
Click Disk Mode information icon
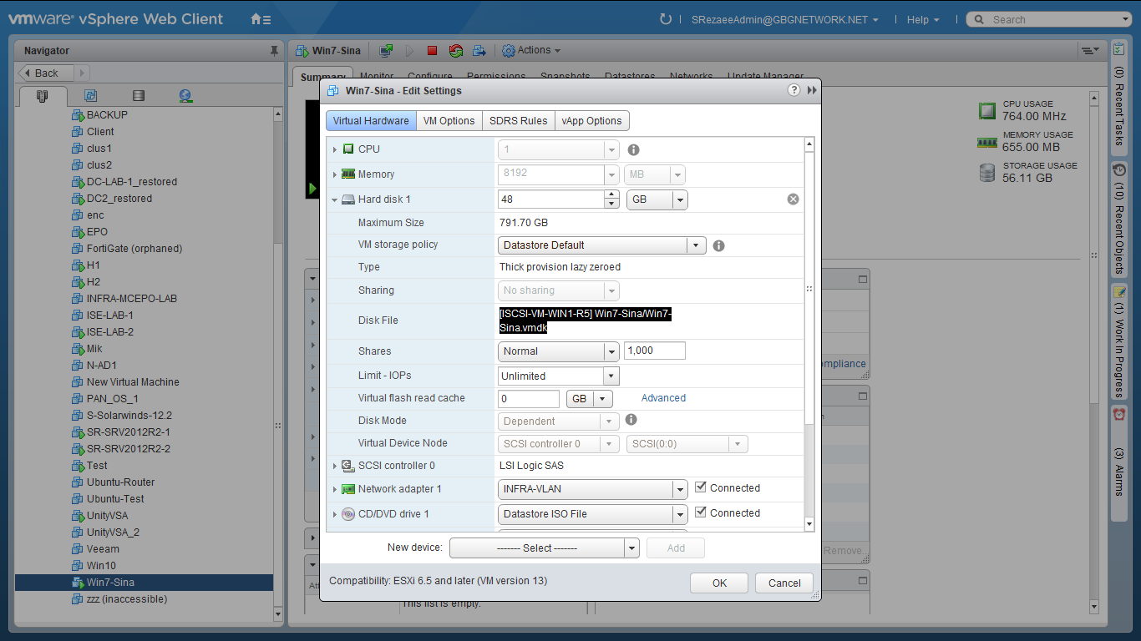tap(631, 420)
